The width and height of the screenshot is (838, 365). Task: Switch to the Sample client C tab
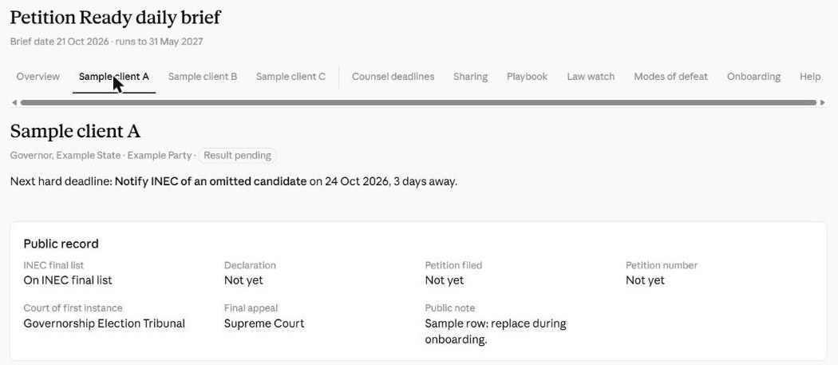[291, 77]
